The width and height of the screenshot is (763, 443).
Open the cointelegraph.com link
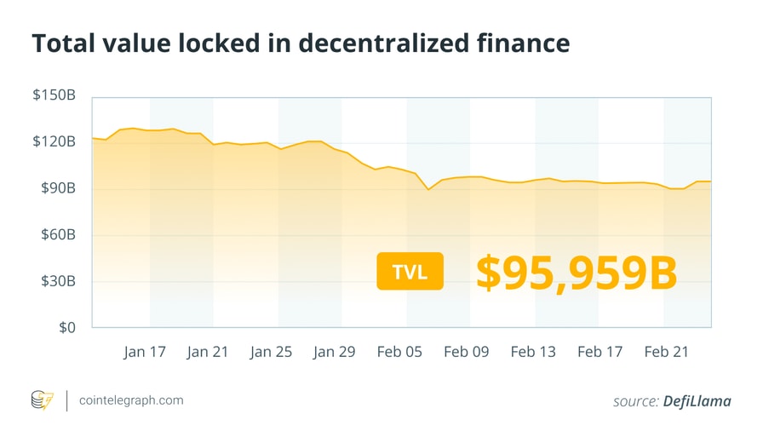[130, 400]
